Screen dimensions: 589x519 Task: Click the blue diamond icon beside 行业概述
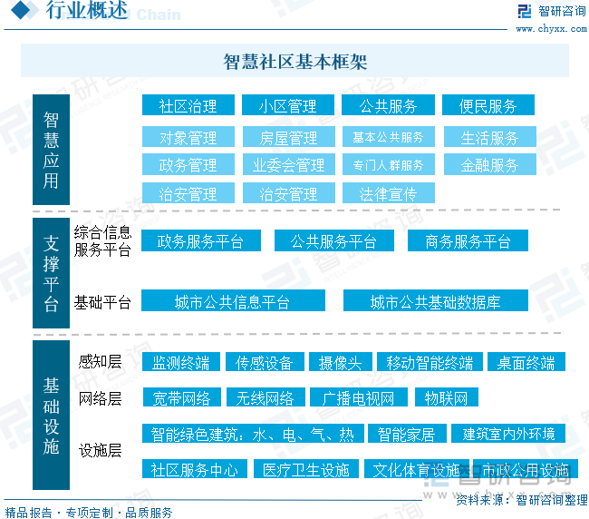20,9
